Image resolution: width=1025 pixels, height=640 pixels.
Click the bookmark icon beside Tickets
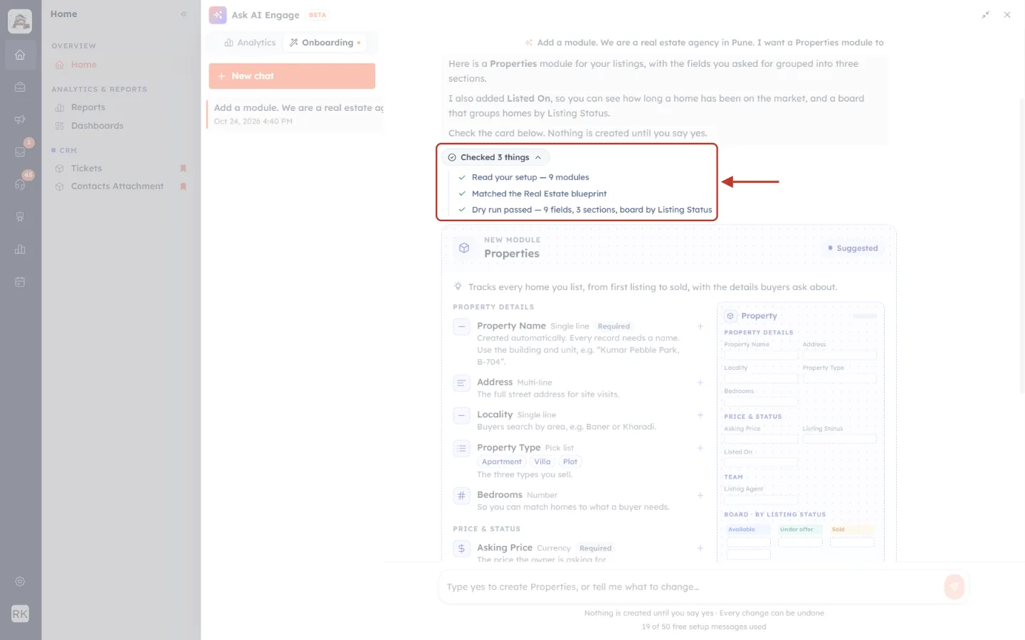(x=183, y=169)
